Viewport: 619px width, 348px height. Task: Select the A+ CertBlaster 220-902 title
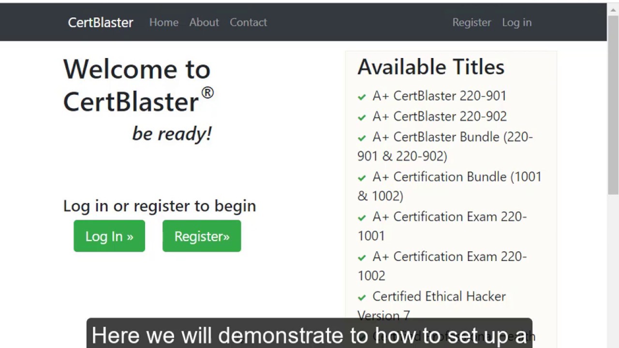tap(439, 116)
